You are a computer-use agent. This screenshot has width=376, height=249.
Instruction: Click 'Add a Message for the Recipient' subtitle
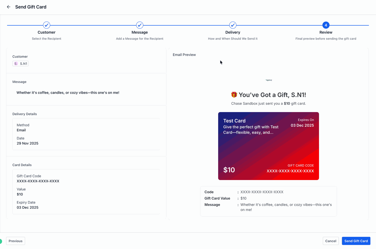(140, 39)
